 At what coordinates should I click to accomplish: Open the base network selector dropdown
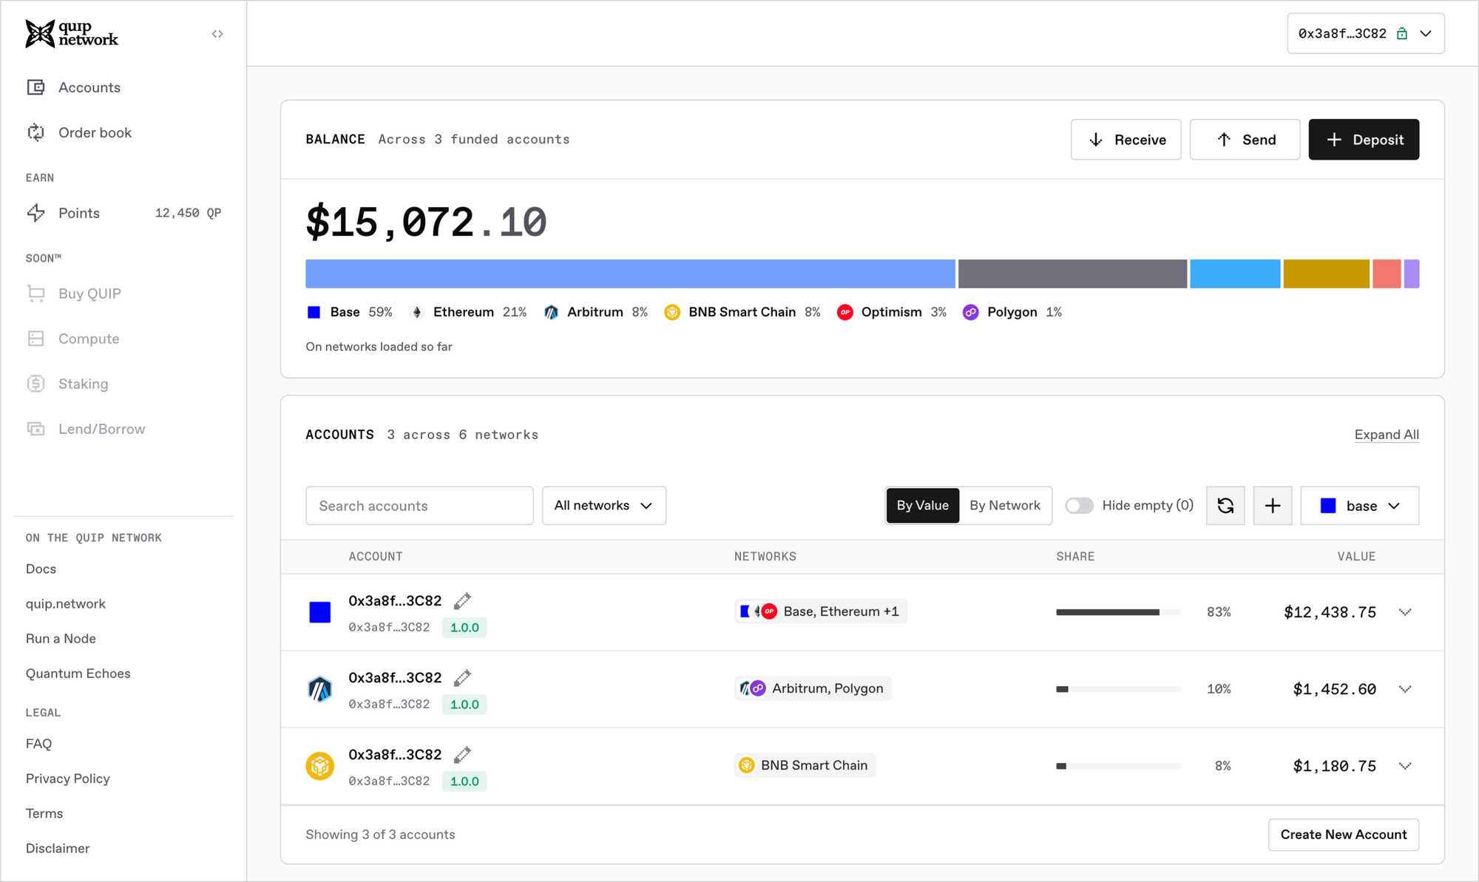[1360, 506]
